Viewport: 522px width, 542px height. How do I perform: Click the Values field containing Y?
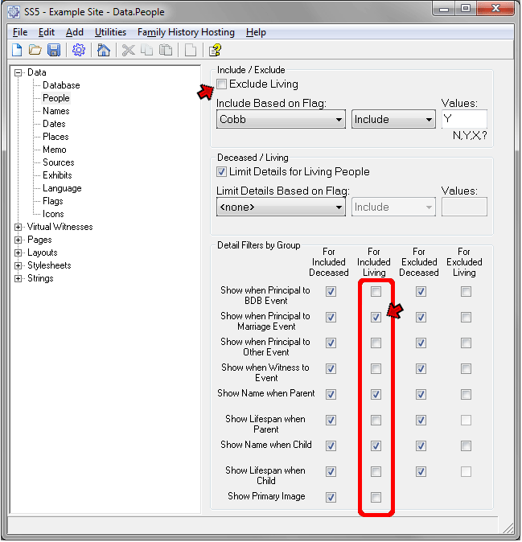pyautogui.click(x=463, y=119)
